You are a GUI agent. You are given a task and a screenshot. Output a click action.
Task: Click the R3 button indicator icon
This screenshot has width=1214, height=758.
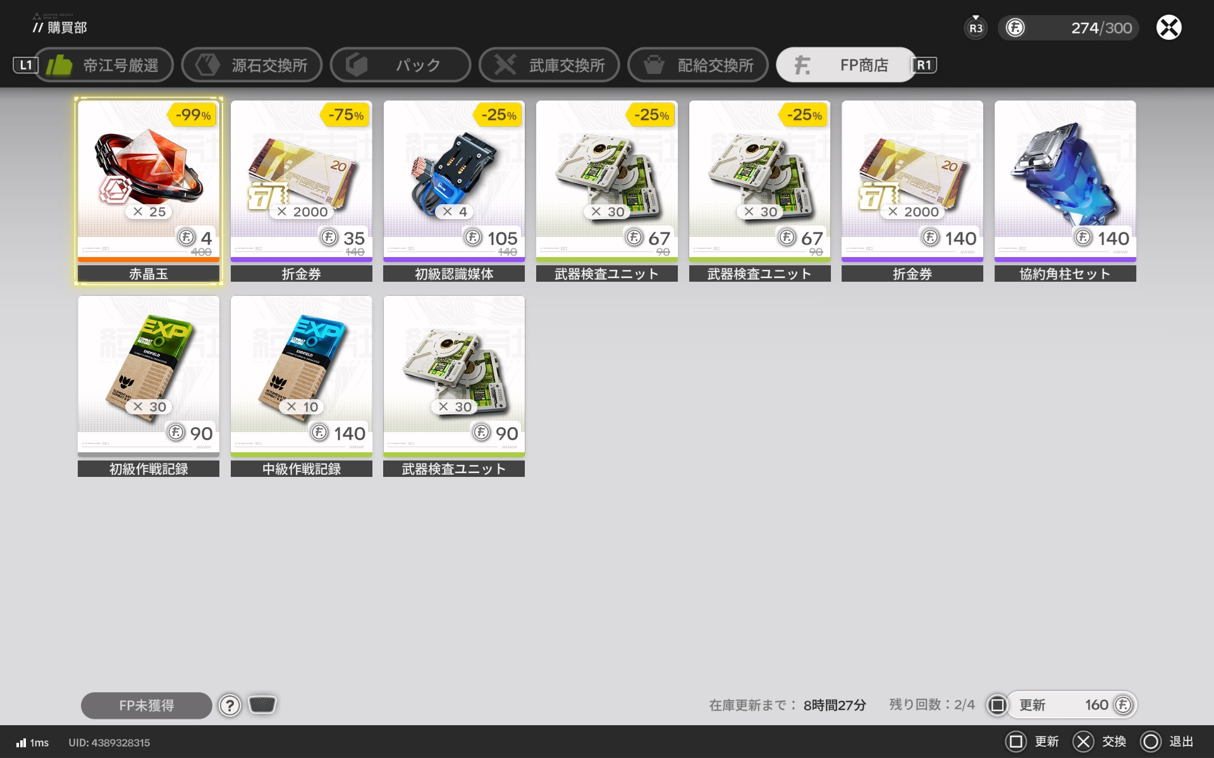(x=976, y=28)
